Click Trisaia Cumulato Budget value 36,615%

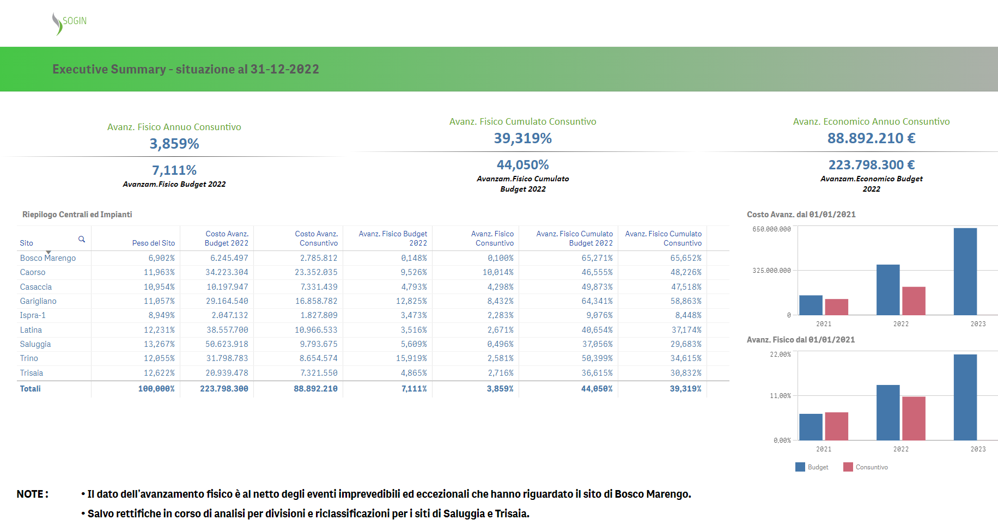[x=597, y=373]
